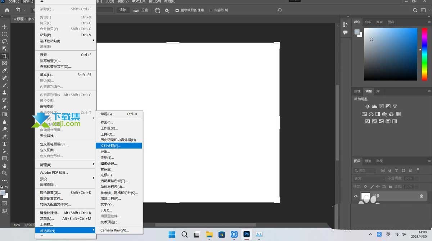
Task: Select the Rectangular Marquee tool
Action: pos(5,34)
